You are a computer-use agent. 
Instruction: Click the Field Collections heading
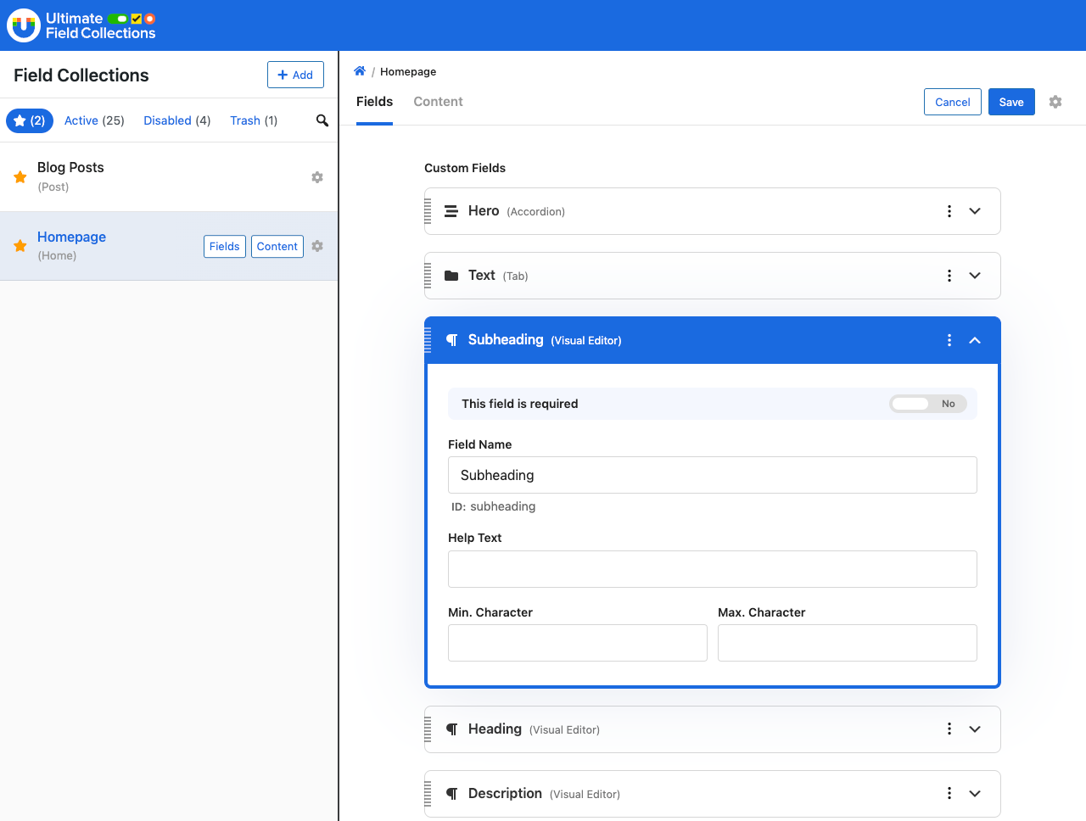[x=81, y=75]
